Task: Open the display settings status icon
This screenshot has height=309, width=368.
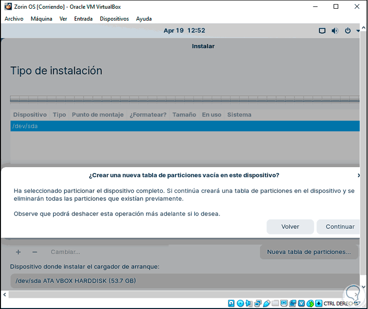Action: pyautogui.click(x=284, y=303)
